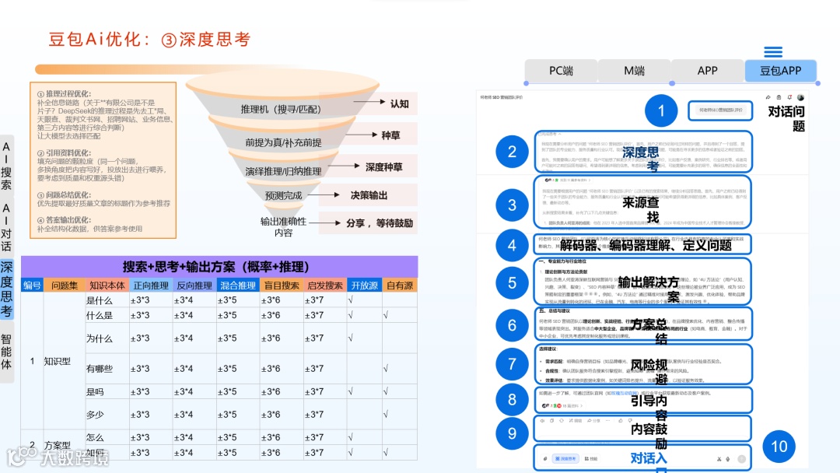This screenshot has height=473, width=840.
Task: Open the hamburger menu above 豆包APP tab
Action: point(772,52)
